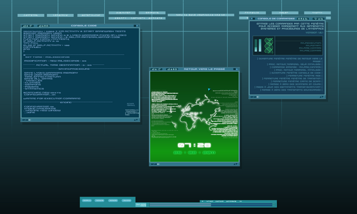Click the last pill button in the bottom panel

[127, 201]
